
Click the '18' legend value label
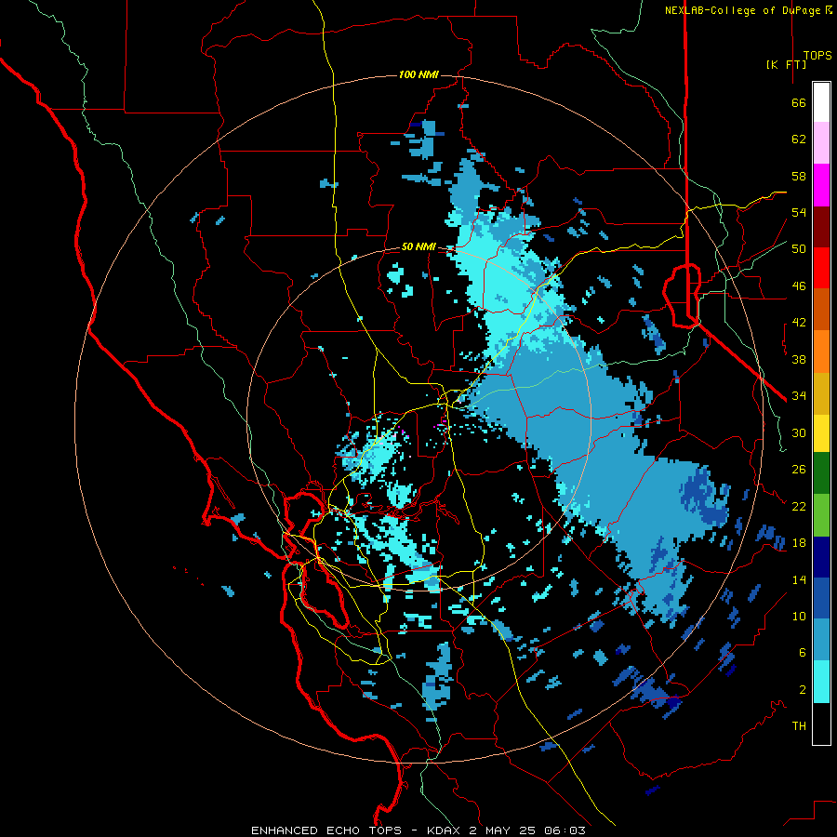click(799, 543)
